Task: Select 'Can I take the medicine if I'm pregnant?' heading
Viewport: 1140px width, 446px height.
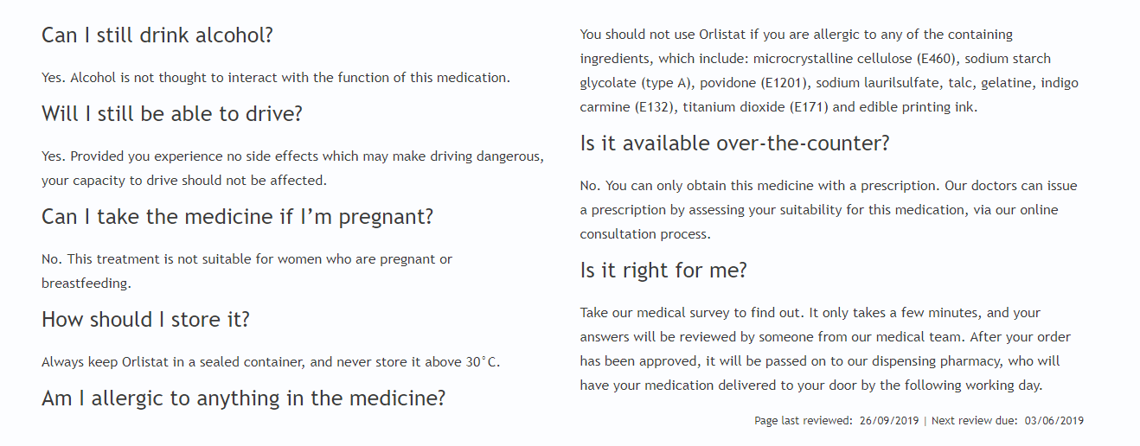Action: click(x=237, y=216)
